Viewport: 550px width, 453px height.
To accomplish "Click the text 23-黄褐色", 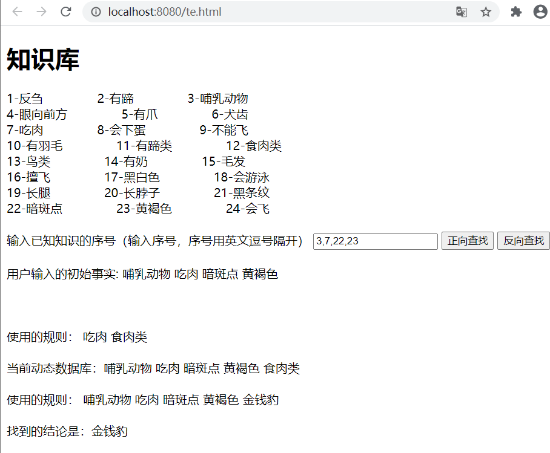I will tap(144, 209).
